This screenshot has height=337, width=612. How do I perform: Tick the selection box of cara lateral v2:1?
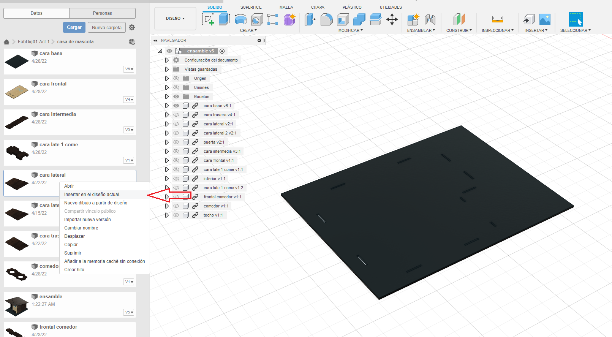point(186,124)
